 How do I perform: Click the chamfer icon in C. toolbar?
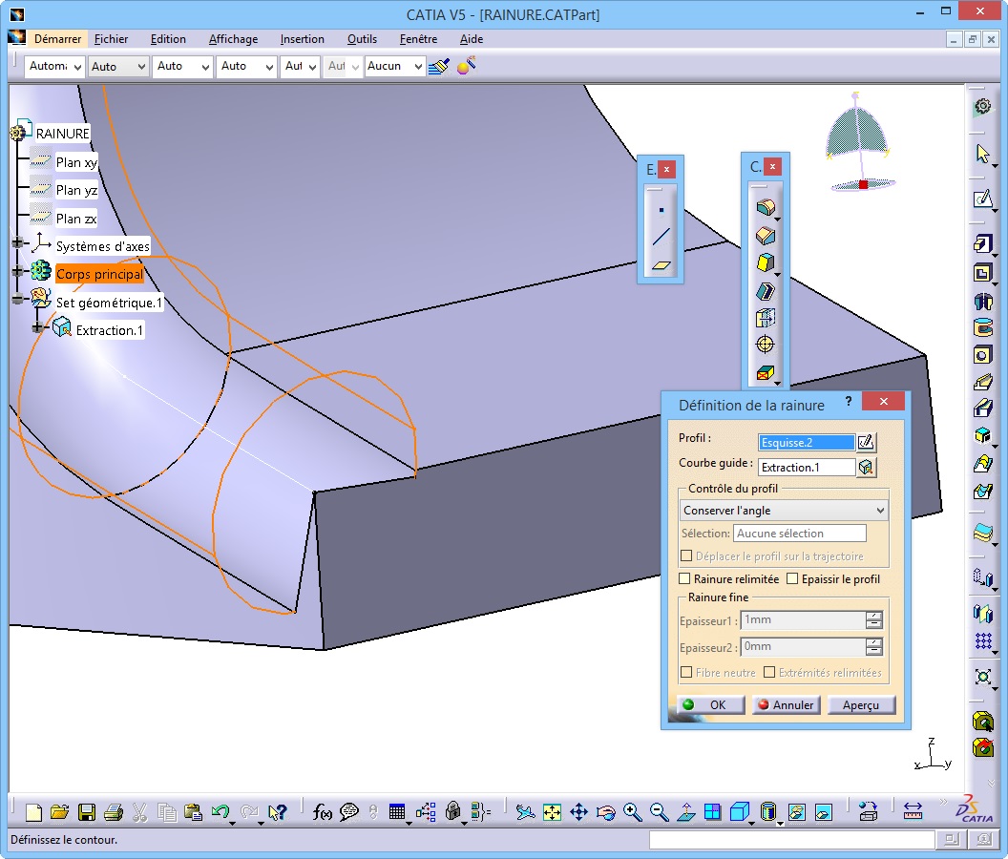point(765,236)
